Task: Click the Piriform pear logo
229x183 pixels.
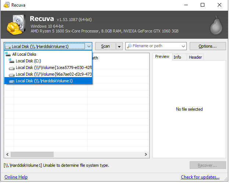Action: 216,25
